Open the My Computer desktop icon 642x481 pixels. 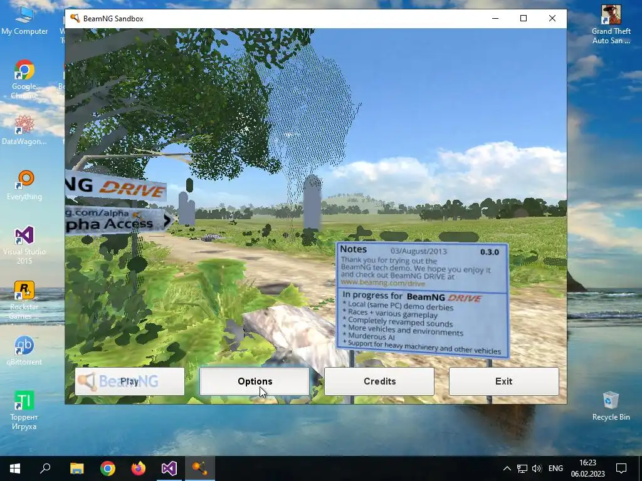pyautogui.click(x=24, y=21)
